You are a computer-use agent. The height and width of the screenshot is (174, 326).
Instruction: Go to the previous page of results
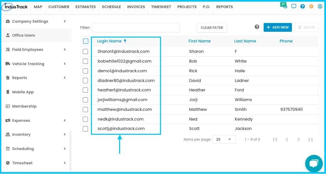pyautogui.click(x=287, y=140)
